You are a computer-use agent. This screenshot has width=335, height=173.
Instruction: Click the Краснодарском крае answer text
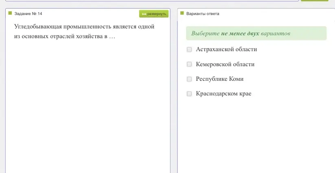point(223,94)
